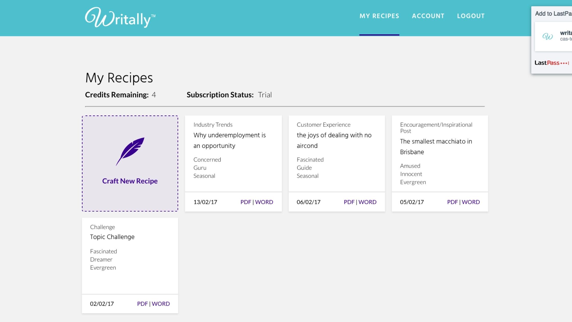Click the date 13/02/17

click(x=205, y=202)
